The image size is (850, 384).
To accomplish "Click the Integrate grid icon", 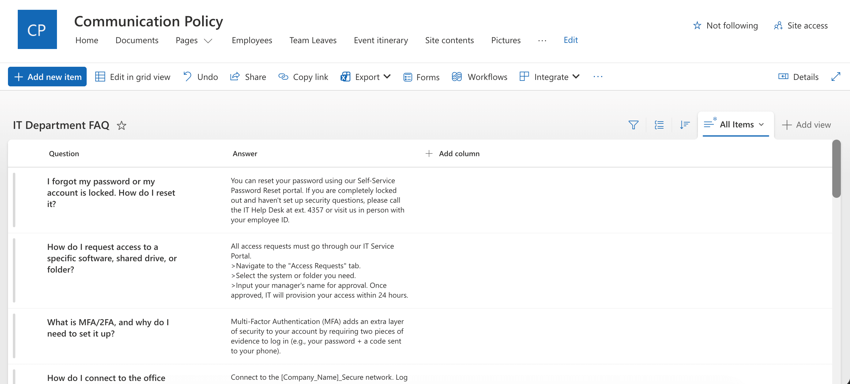I will point(524,76).
